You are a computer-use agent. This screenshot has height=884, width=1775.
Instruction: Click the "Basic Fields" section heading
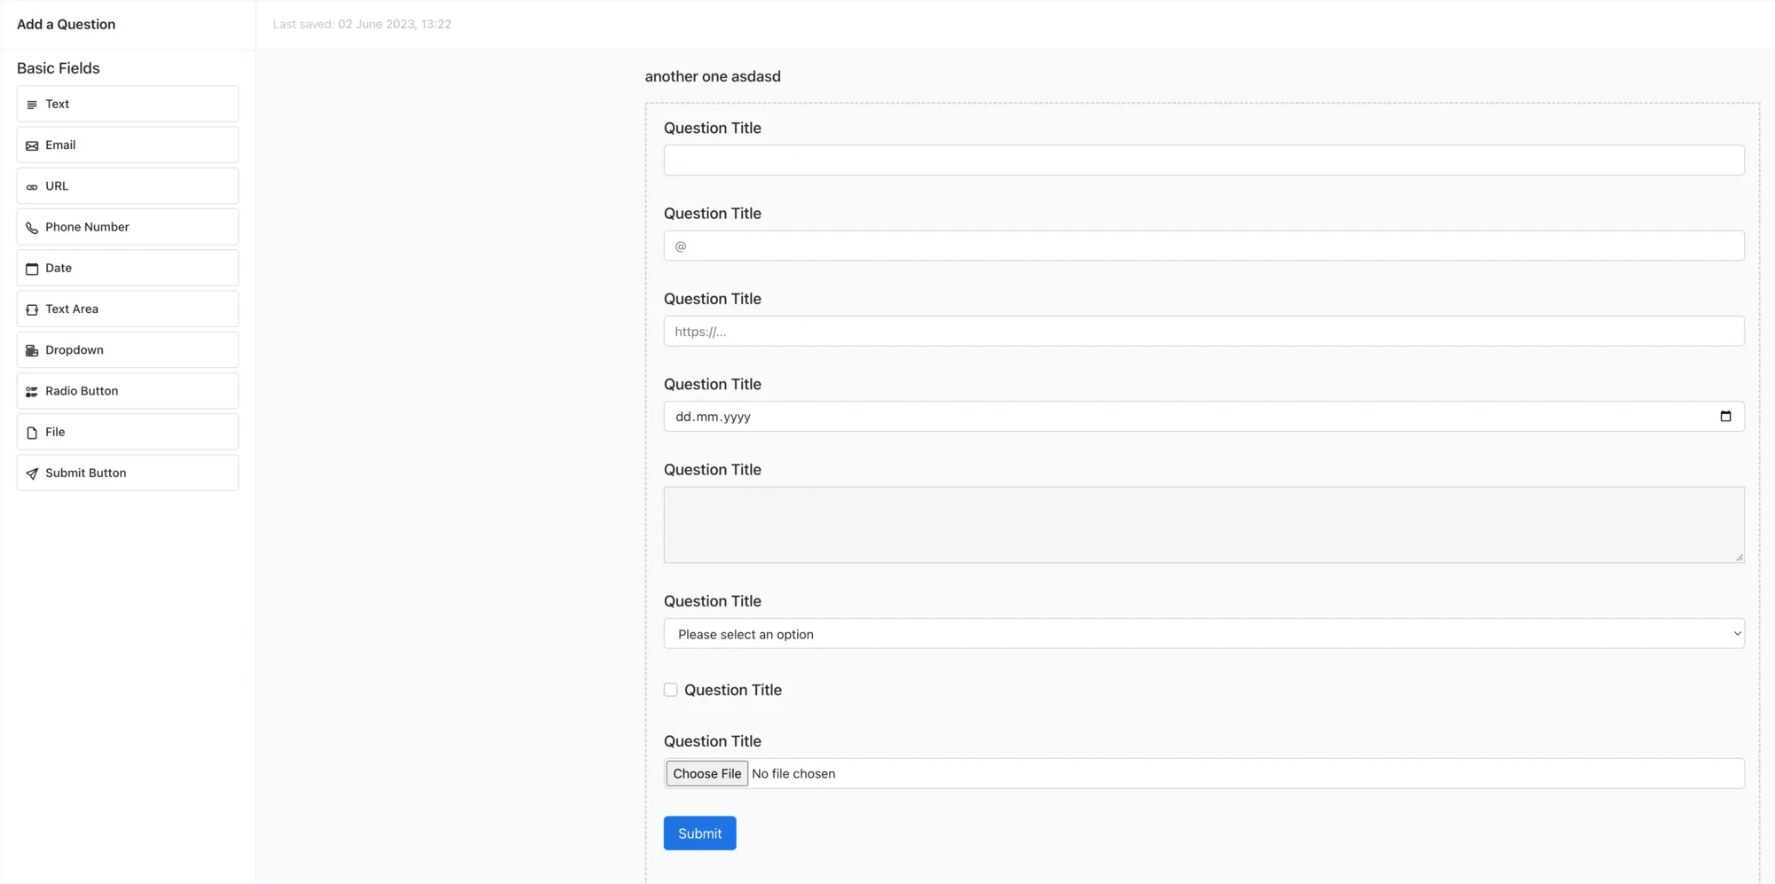[x=59, y=68]
